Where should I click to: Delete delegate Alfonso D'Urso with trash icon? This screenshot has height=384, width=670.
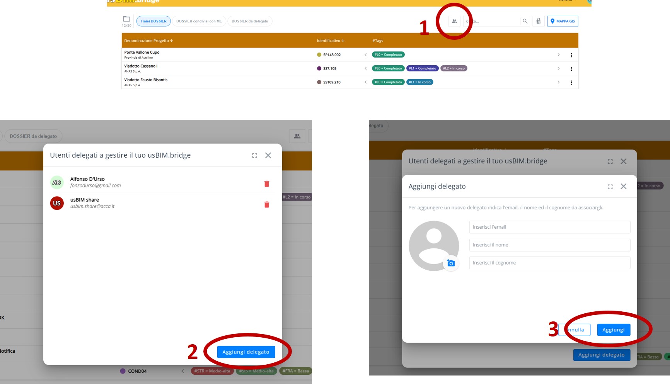tap(267, 184)
